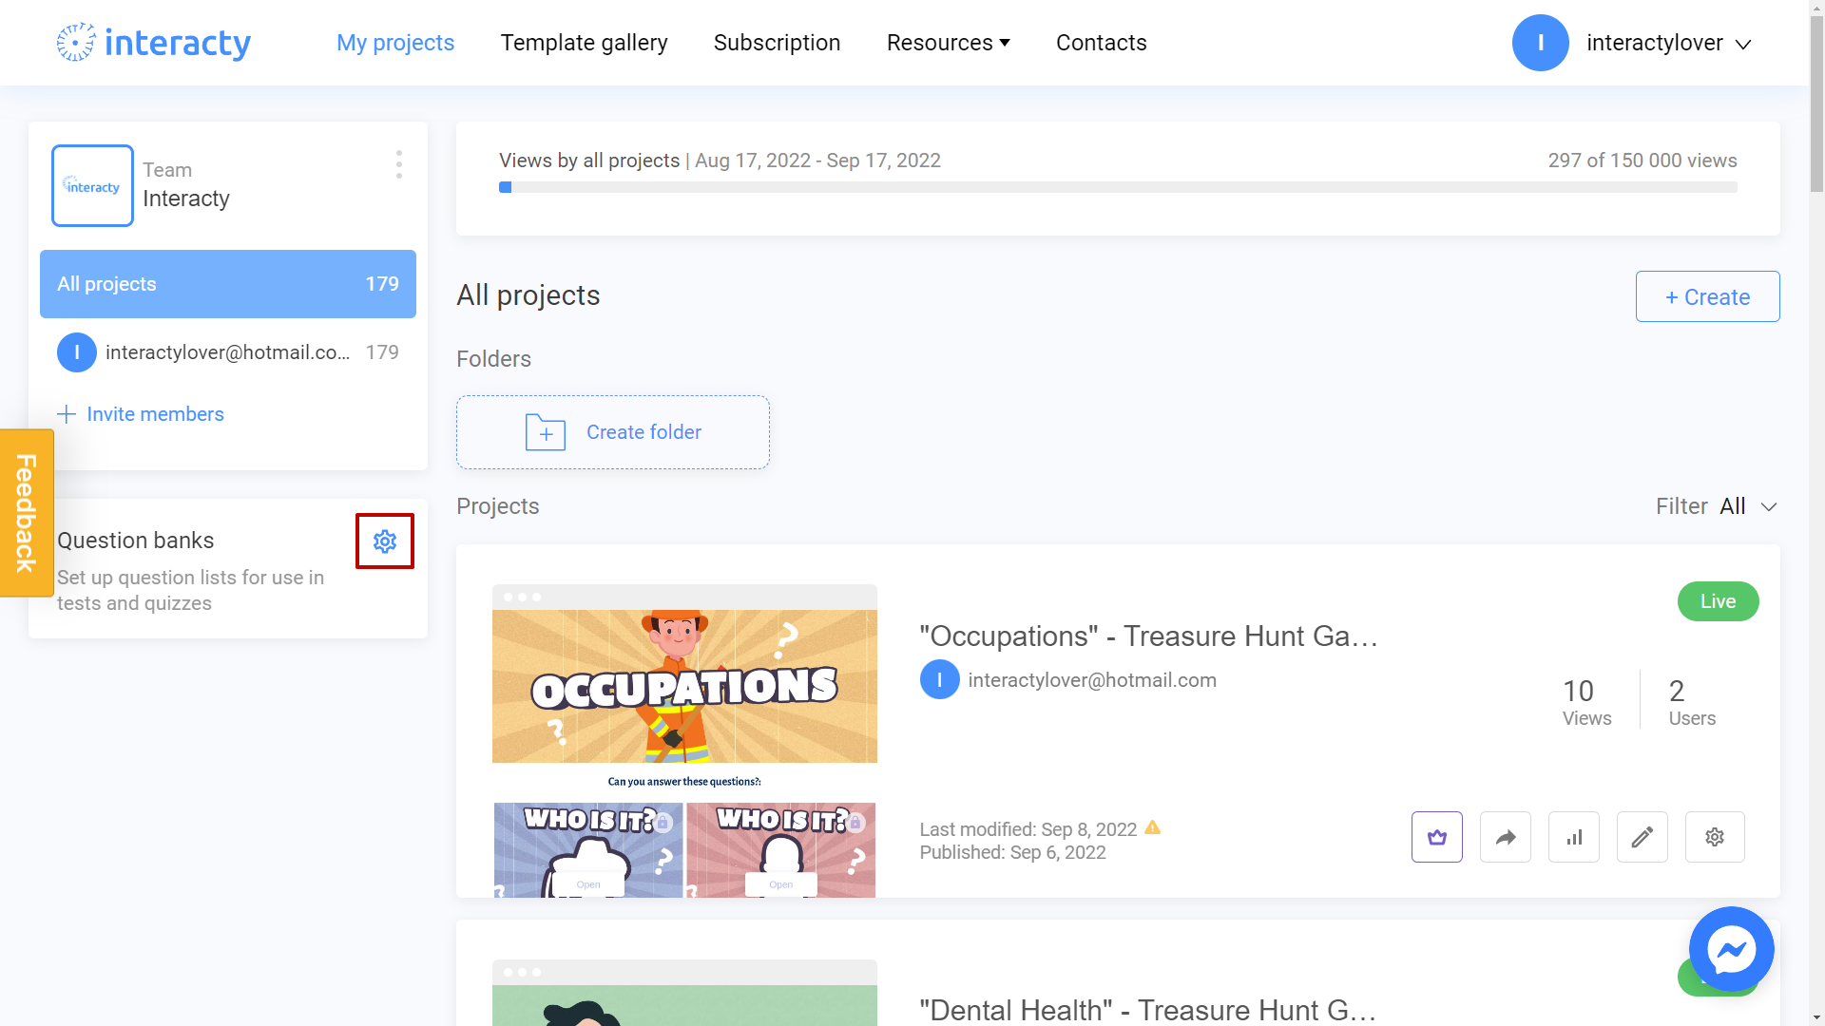Click the share icon on Occupations project
The width and height of the screenshot is (1825, 1026).
(x=1506, y=837)
